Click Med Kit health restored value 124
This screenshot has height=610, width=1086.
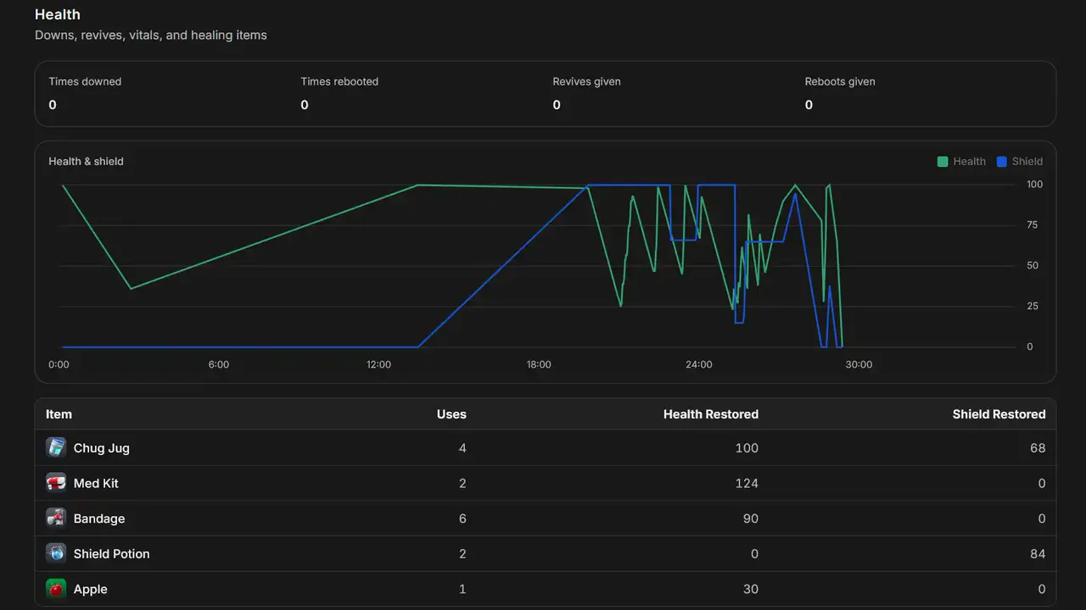pos(747,483)
